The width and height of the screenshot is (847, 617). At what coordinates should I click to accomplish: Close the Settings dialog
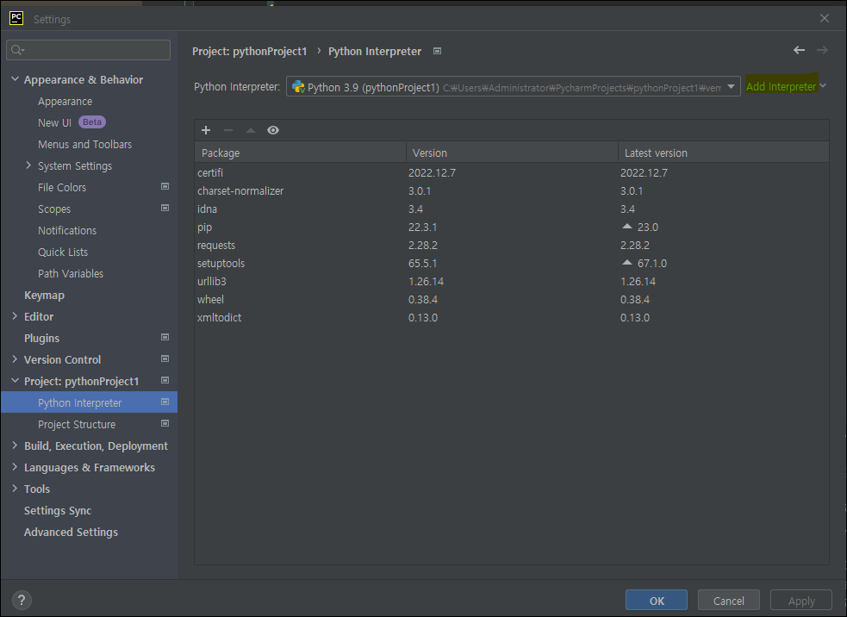825,18
